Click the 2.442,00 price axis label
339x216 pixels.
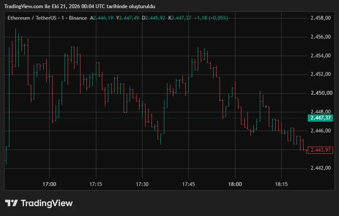(321, 168)
